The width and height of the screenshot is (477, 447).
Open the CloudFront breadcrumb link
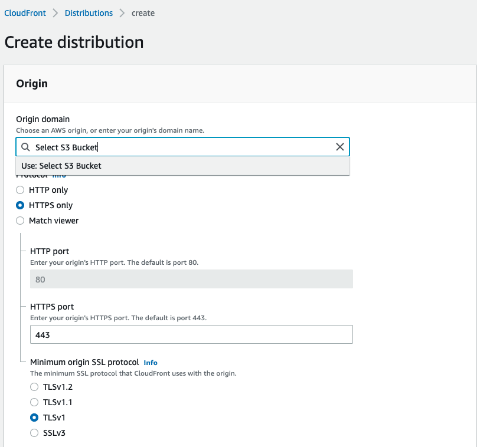click(25, 13)
